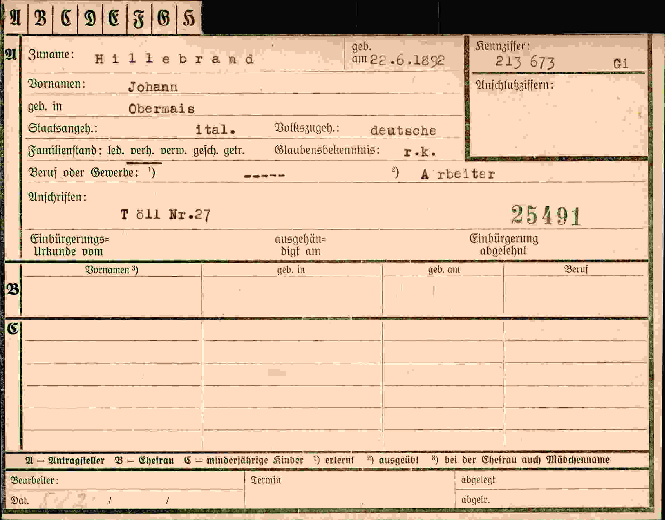Image resolution: width=665 pixels, height=520 pixels.
Task: Select index tab letter H
Action: pyautogui.click(x=189, y=18)
